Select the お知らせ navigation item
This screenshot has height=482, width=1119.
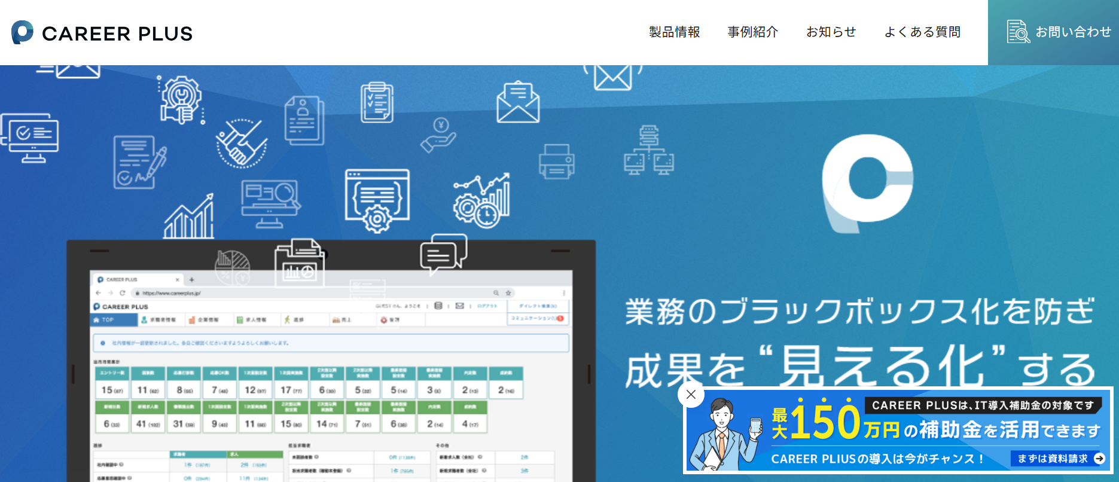point(831,32)
